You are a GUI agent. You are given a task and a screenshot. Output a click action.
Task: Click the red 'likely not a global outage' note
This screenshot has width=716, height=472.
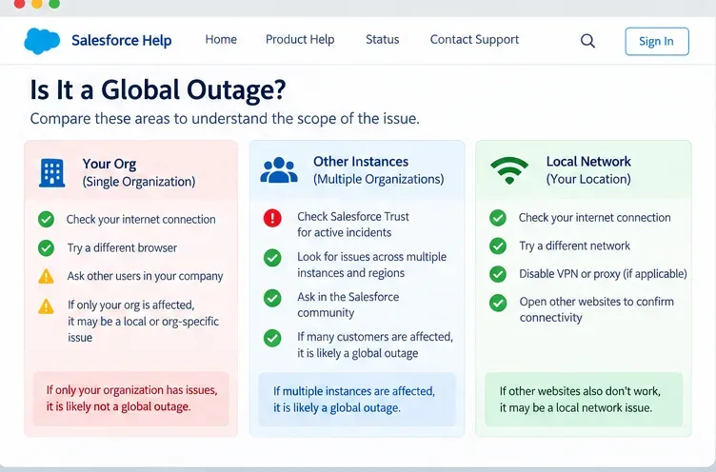point(131,399)
